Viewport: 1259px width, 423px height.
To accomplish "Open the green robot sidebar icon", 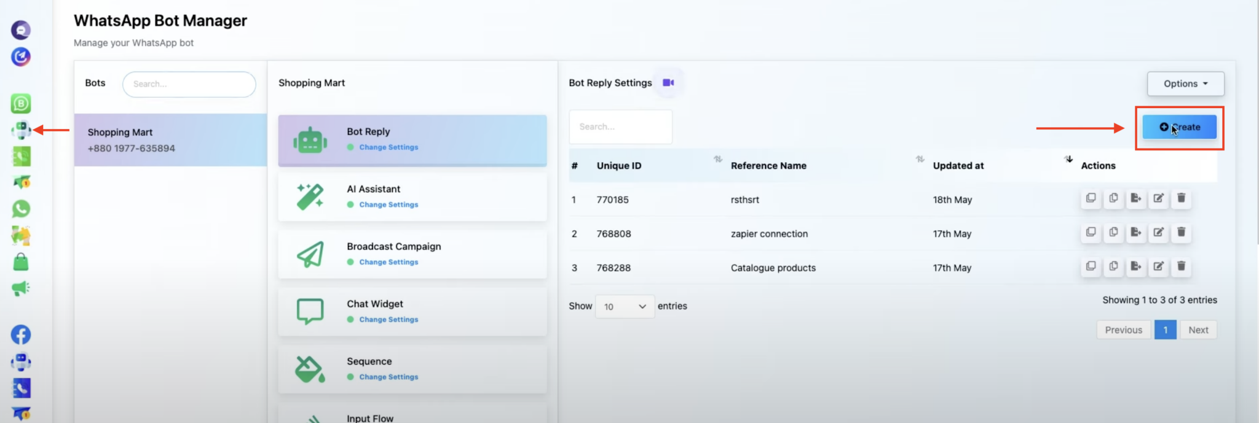I will (x=21, y=130).
